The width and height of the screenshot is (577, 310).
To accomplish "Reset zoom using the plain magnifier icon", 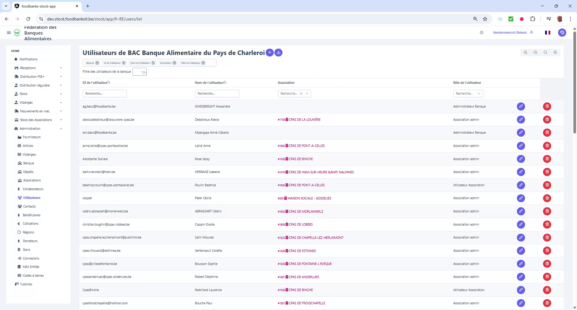I will (x=545, y=52).
